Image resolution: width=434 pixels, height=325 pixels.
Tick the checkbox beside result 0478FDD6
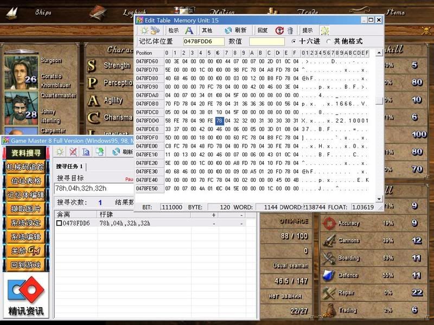pyautogui.click(x=59, y=223)
